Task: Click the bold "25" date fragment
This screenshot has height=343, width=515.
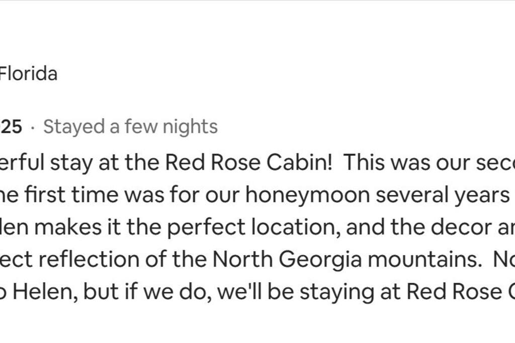Action: (x=12, y=127)
